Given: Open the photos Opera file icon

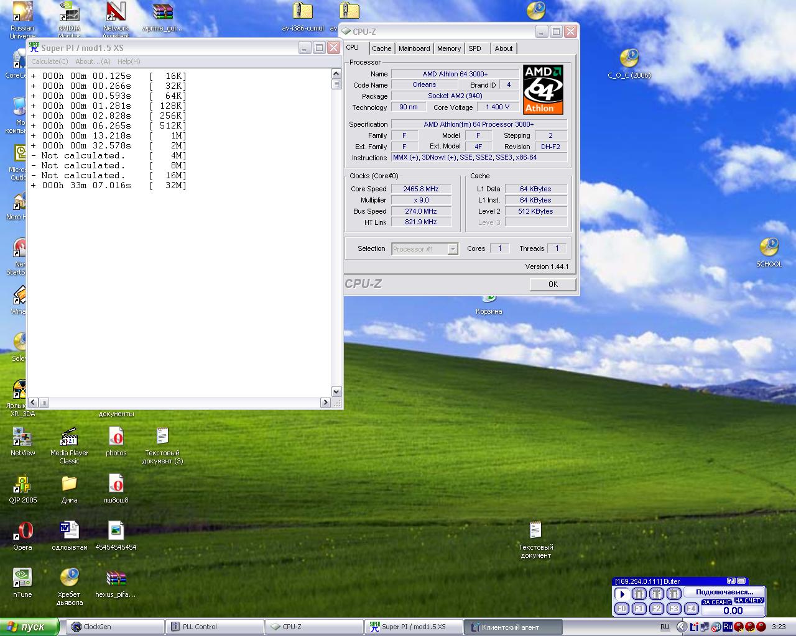Looking at the screenshot, I should pyautogui.click(x=116, y=442).
